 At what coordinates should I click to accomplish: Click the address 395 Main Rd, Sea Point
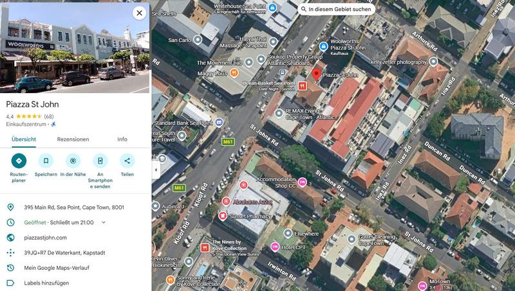pyautogui.click(x=74, y=207)
